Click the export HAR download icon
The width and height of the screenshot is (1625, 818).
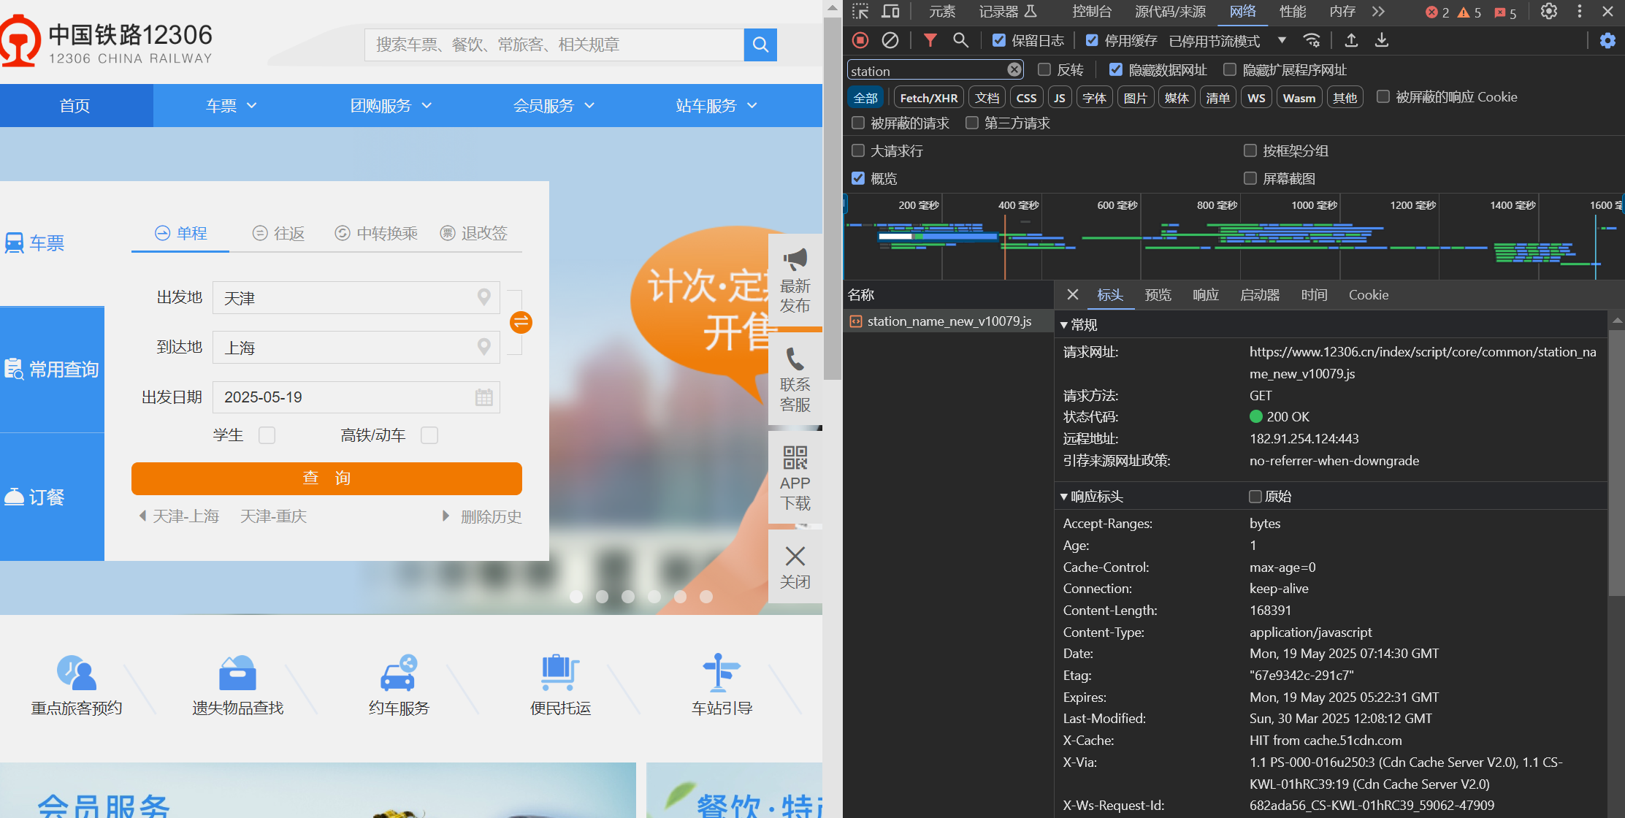tap(1381, 40)
